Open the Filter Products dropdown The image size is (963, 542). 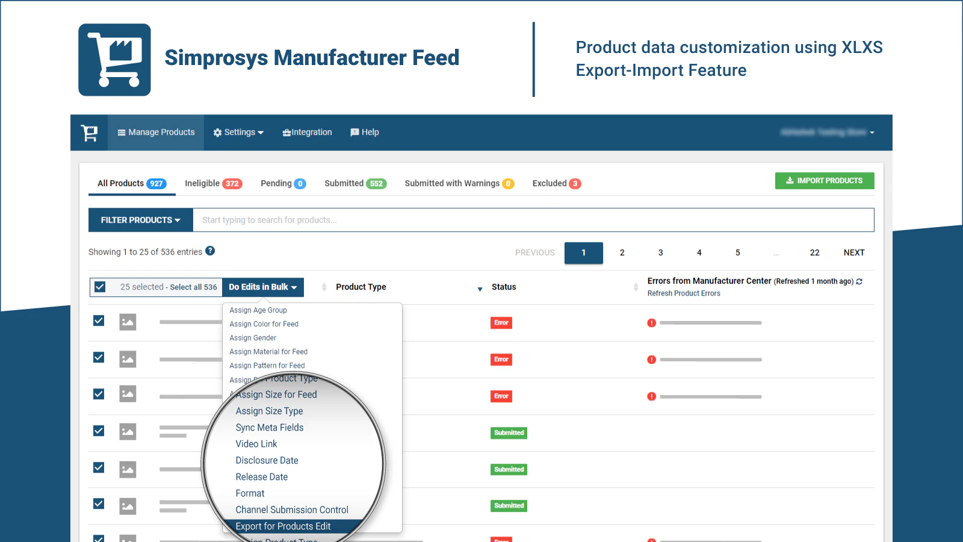(141, 220)
